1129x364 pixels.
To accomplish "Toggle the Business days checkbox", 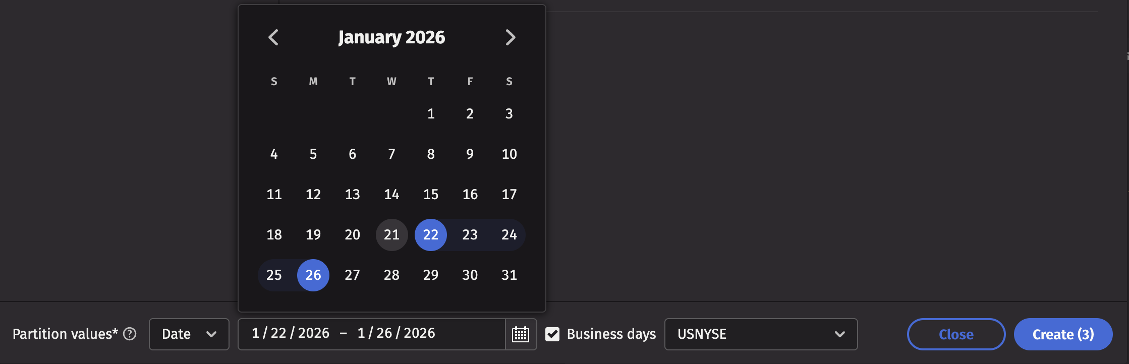I will pos(552,334).
